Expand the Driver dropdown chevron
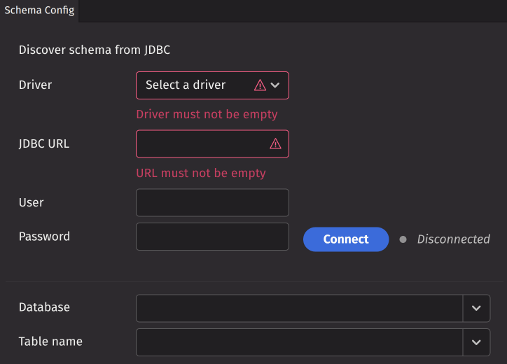This screenshot has width=507, height=364. 275,85
